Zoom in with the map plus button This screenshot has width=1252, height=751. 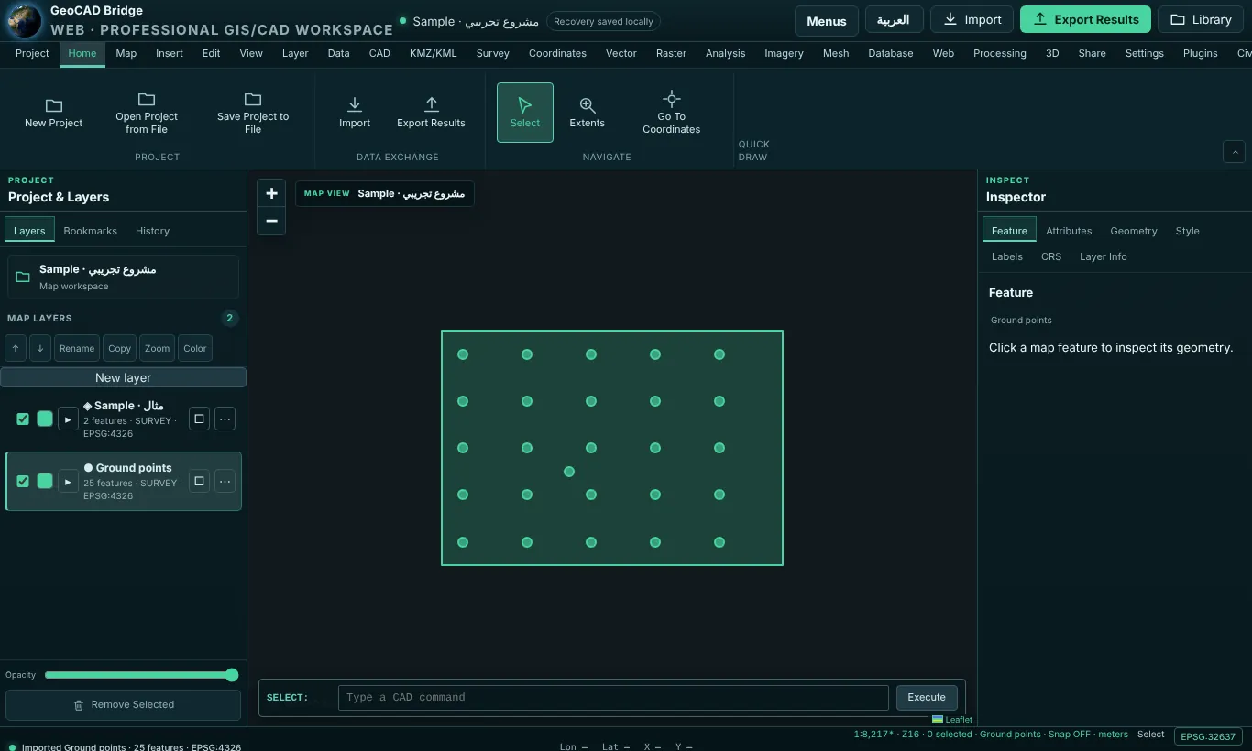pyautogui.click(x=271, y=193)
